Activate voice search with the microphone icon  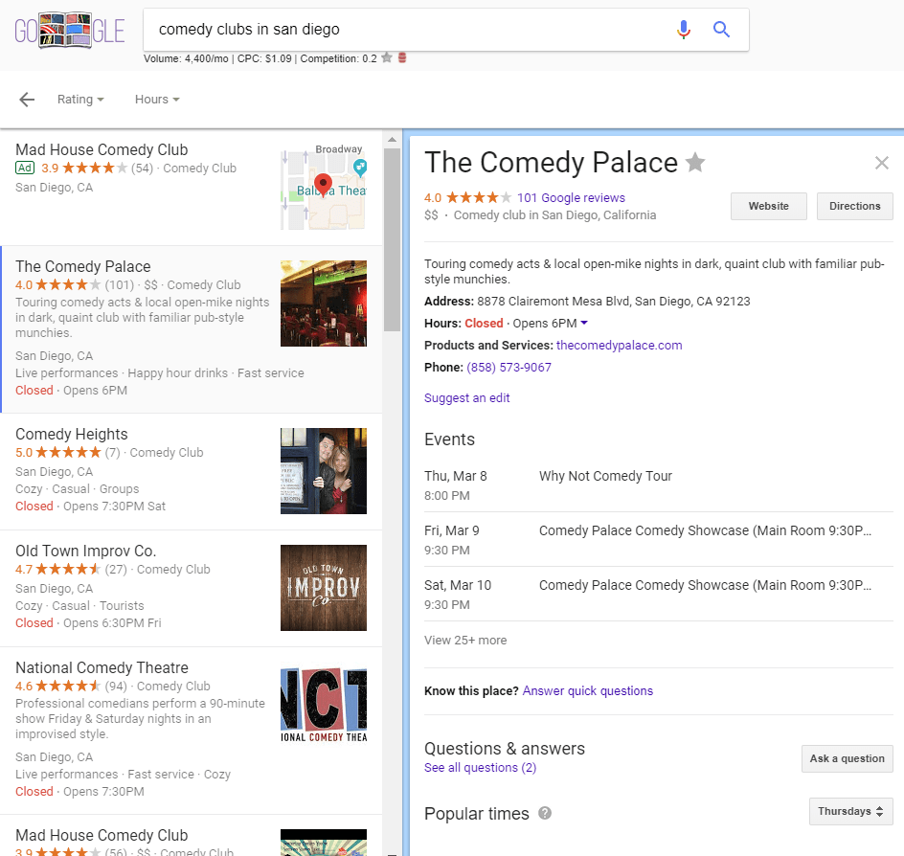click(684, 30)
